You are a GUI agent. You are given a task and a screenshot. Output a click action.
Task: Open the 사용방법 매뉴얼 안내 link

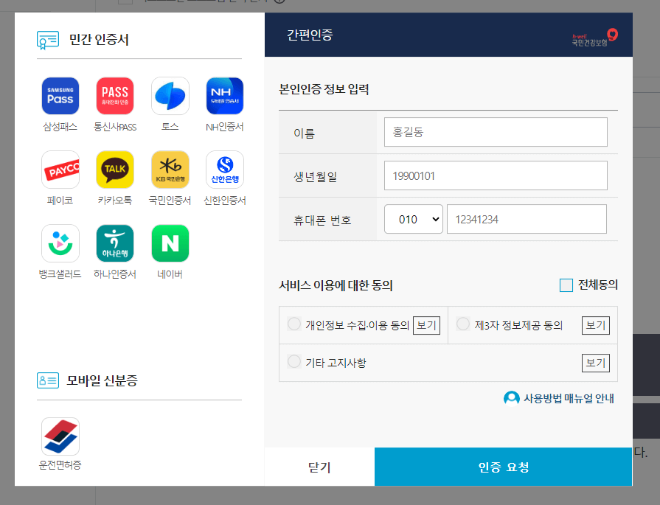[x=569, y=399]
